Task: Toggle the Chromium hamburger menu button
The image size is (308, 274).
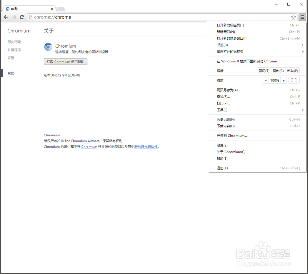Action: click(x=302, y=17)
